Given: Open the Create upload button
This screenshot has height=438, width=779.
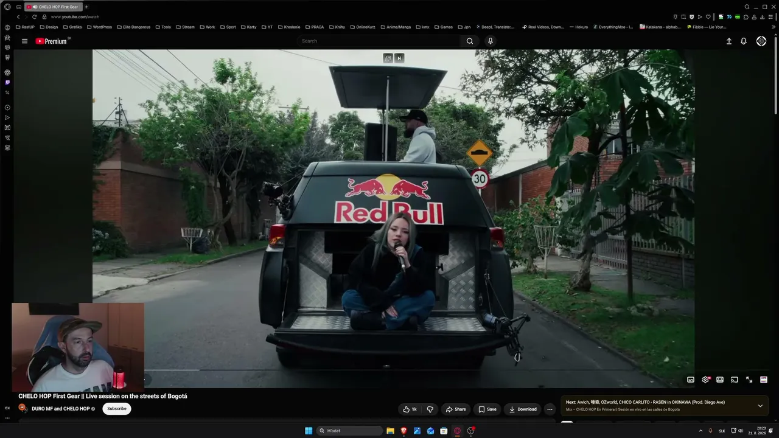Looking at the screenshot, I should [729, 41].
